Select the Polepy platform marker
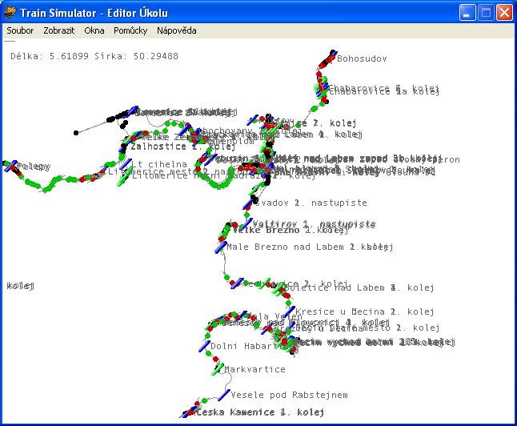This screenshot has height=426, width=517. coord(12,167)
